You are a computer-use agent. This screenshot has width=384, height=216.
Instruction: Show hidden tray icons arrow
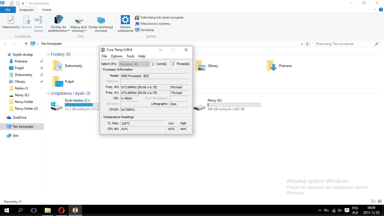(320, 210)
